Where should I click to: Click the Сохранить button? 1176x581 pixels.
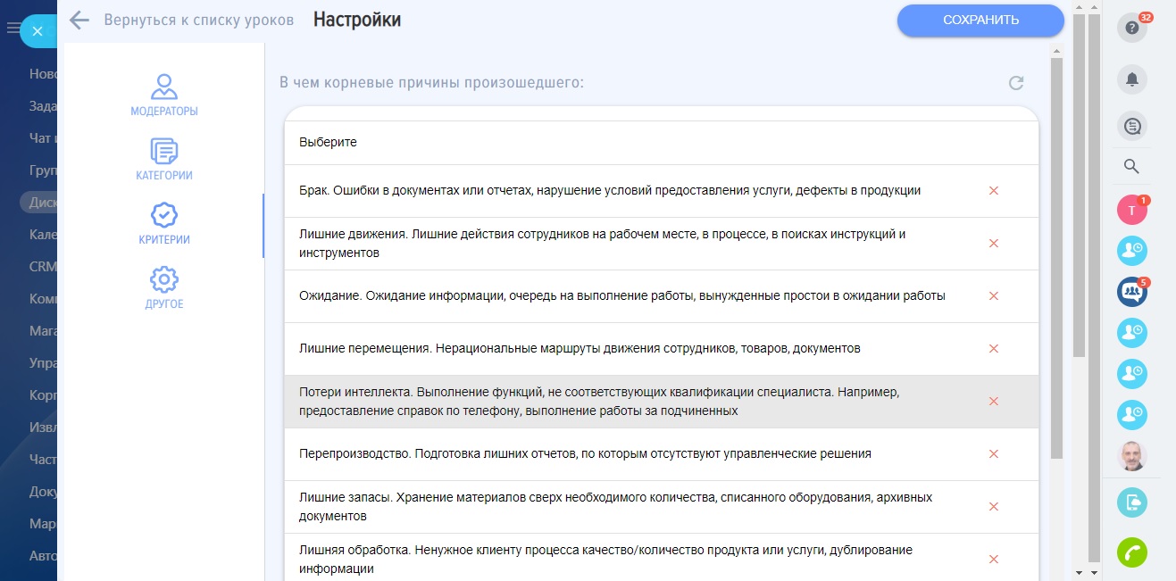pyautogui.click(x=980, y=21)
